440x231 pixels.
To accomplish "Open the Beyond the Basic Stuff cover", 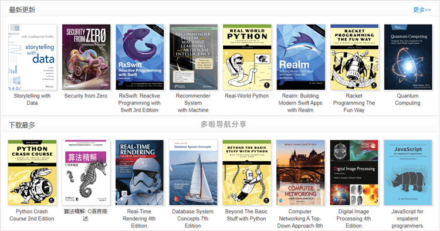I will tap(246, 172).
